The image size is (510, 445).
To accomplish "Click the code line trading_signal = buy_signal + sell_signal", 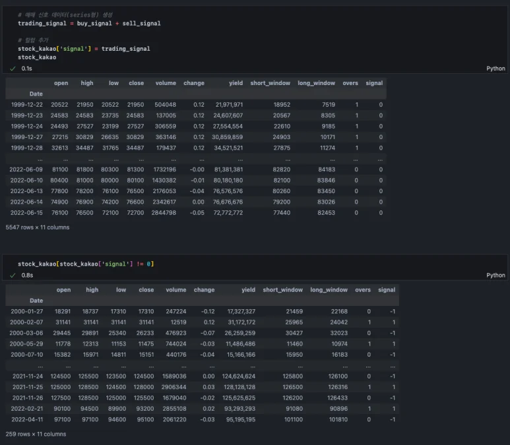I will click(89, 23).
